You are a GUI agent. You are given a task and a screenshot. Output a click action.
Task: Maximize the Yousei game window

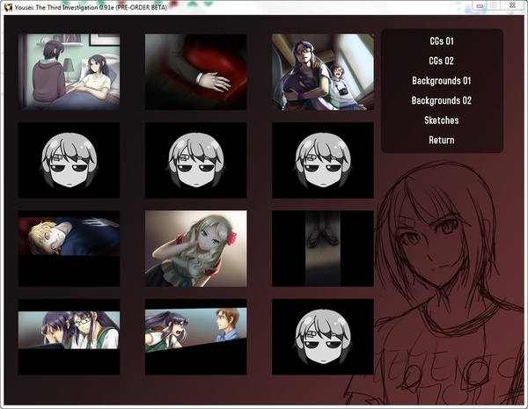(x=494, y=6)
